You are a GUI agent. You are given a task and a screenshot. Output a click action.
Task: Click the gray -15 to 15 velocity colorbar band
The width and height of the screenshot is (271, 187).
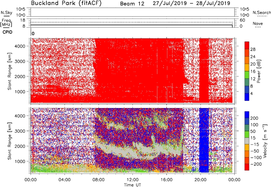(x=247, y=141)
